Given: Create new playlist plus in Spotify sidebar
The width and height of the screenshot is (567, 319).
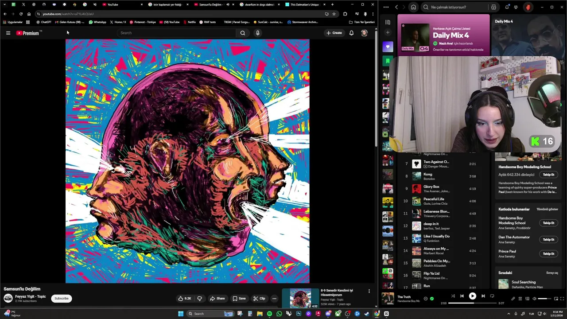Looking at the screenshot, I should [388, 32].
